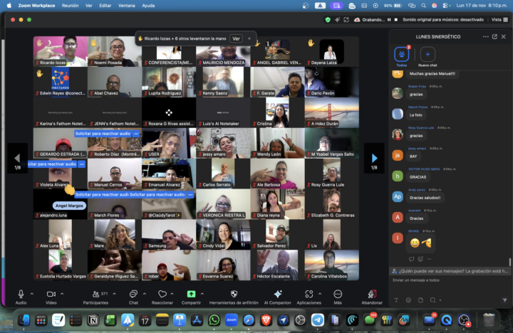The image size is (513, 333).
Task: Toggle the Video camera button
Action: (51, 294)
